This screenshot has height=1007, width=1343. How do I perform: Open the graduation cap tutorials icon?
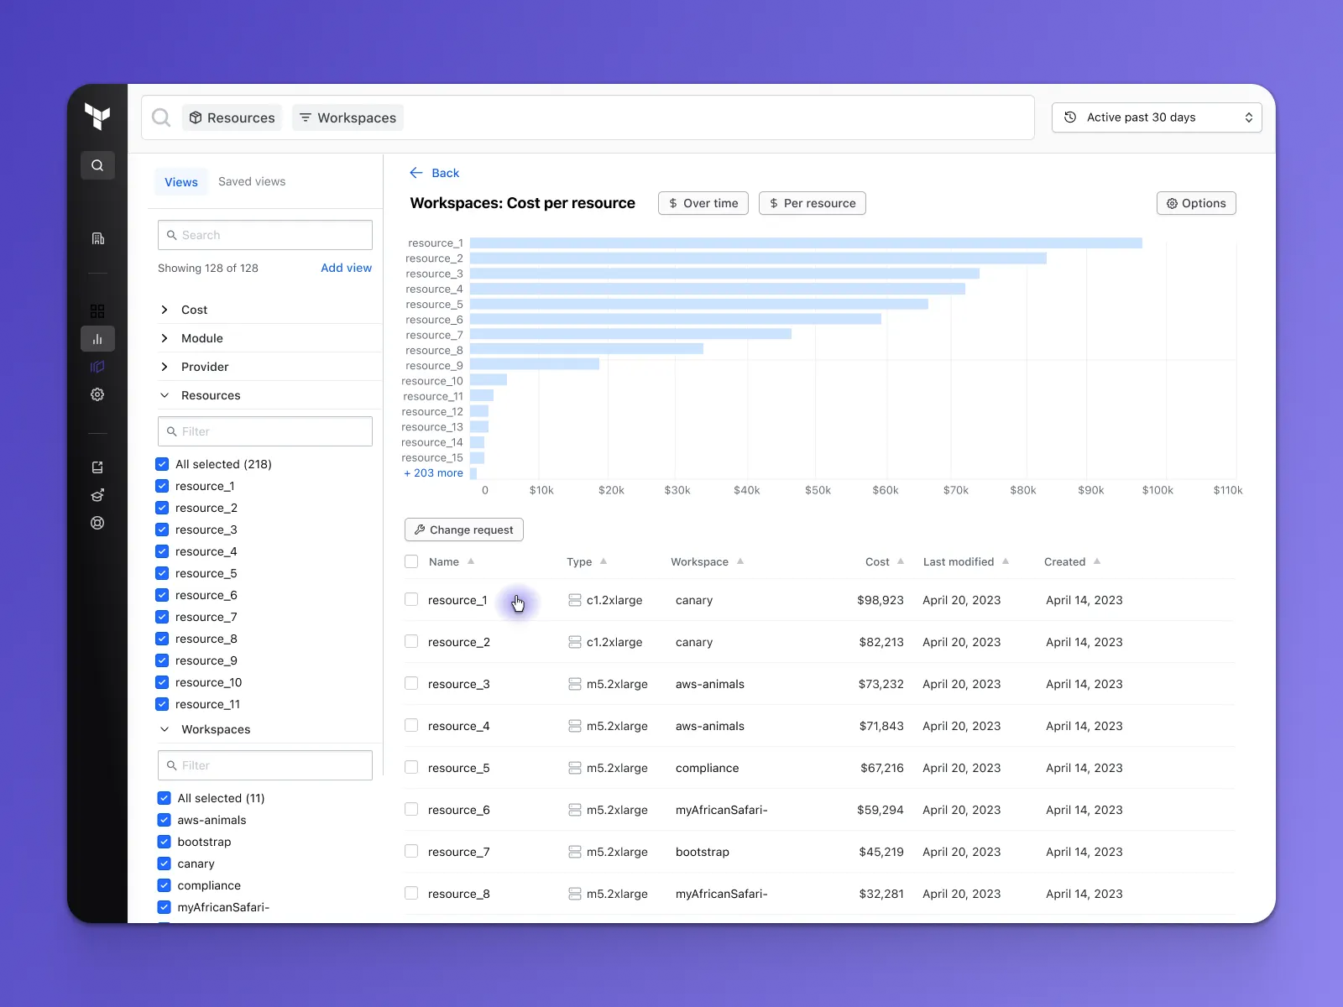tap(97, 495)
